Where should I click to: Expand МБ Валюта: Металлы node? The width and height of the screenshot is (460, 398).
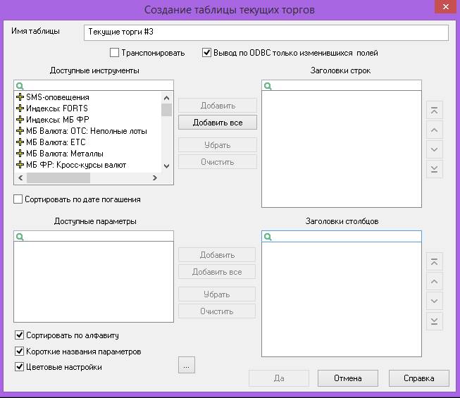pos(20,154)
